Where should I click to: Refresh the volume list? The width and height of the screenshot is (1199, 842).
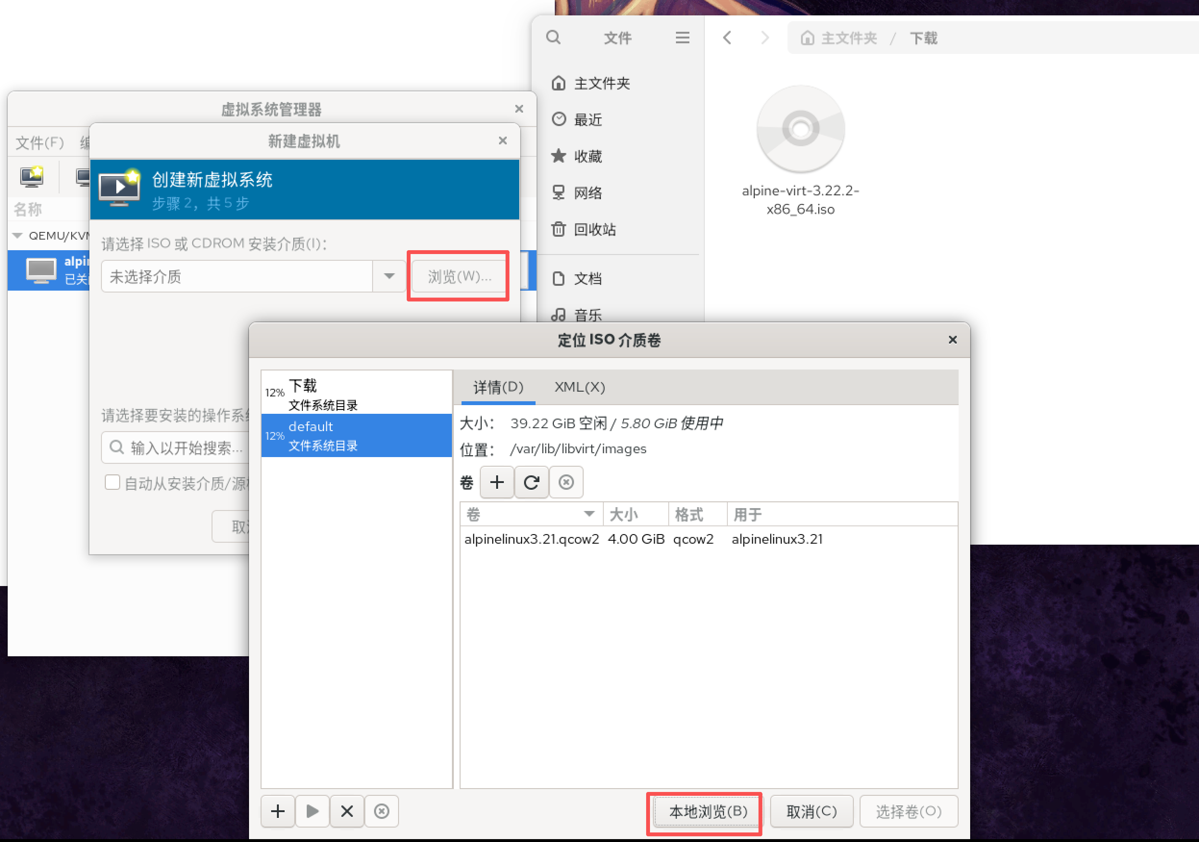[531, 482]
